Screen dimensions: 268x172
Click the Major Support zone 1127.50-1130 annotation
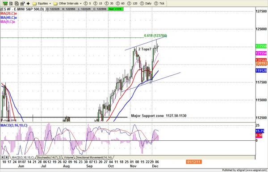click(159, 116)
